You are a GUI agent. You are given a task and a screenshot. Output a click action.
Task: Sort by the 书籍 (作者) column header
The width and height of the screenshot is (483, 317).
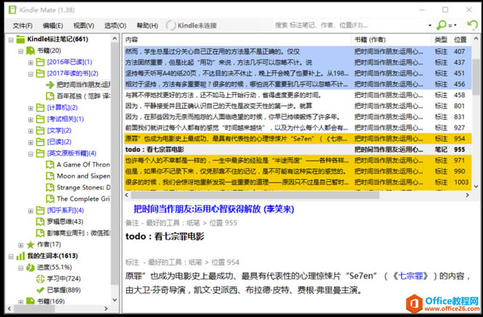pos(391,40)
